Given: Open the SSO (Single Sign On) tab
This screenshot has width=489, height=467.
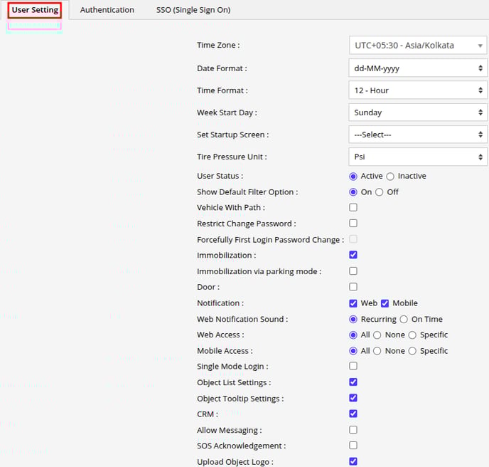Looking at the screenshot, I should click(193, 10).
